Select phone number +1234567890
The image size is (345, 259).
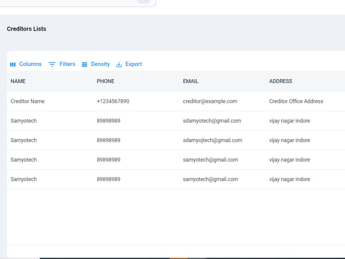[113, 101]
